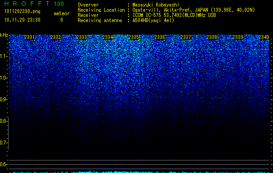273x173 pixels.
Task: Click the 0.8 kHz frequency axis label
Action: coord(3,121)
